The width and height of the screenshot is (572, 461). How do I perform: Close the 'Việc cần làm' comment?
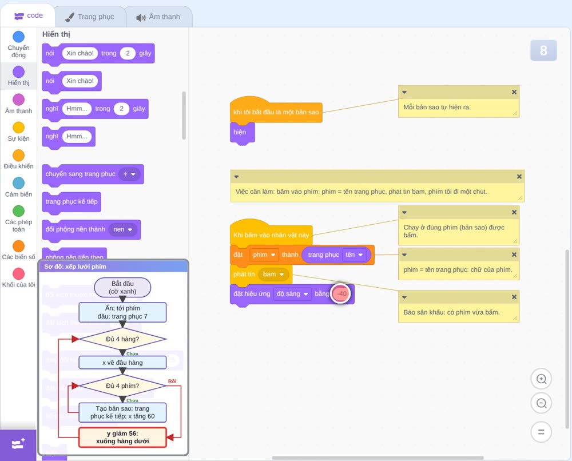(x=519, y=177)
